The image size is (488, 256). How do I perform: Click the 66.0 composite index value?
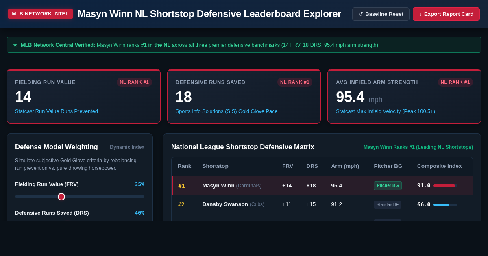(424, 204)
